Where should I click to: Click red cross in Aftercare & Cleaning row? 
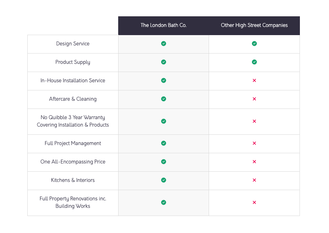coord(254,99)
